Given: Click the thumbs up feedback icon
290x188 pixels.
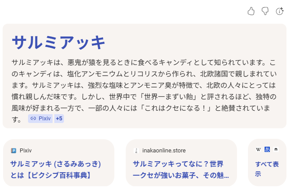Looking at the screenshot, I should click(x=251, y=11).
